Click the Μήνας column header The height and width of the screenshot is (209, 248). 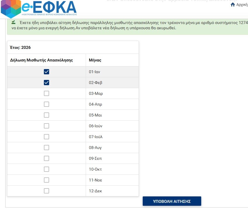[95, 60]
